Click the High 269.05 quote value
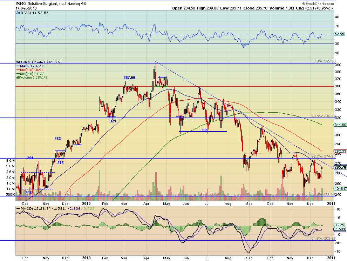Screen dimensions: 347x261 pos(207,8)
